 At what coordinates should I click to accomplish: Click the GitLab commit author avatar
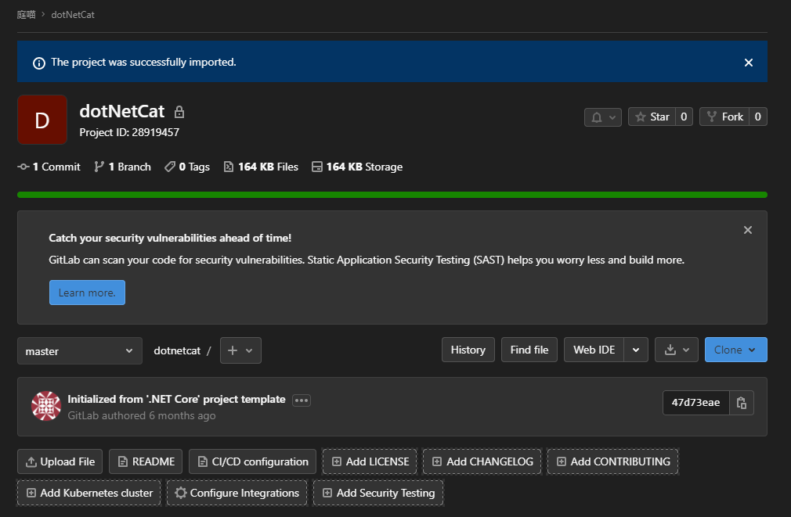coord(45,406)
